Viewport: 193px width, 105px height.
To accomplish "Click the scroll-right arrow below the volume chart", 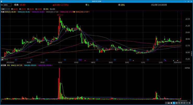I will [x=190, y=101].
